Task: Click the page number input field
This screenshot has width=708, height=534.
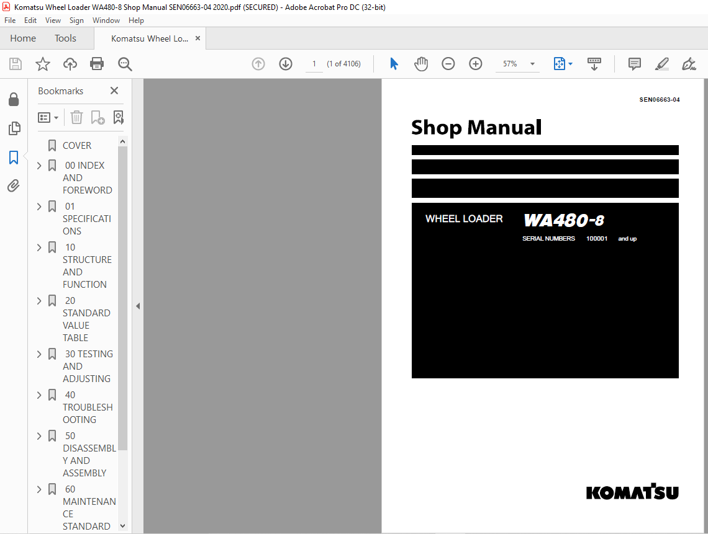Action: [314, 64]
